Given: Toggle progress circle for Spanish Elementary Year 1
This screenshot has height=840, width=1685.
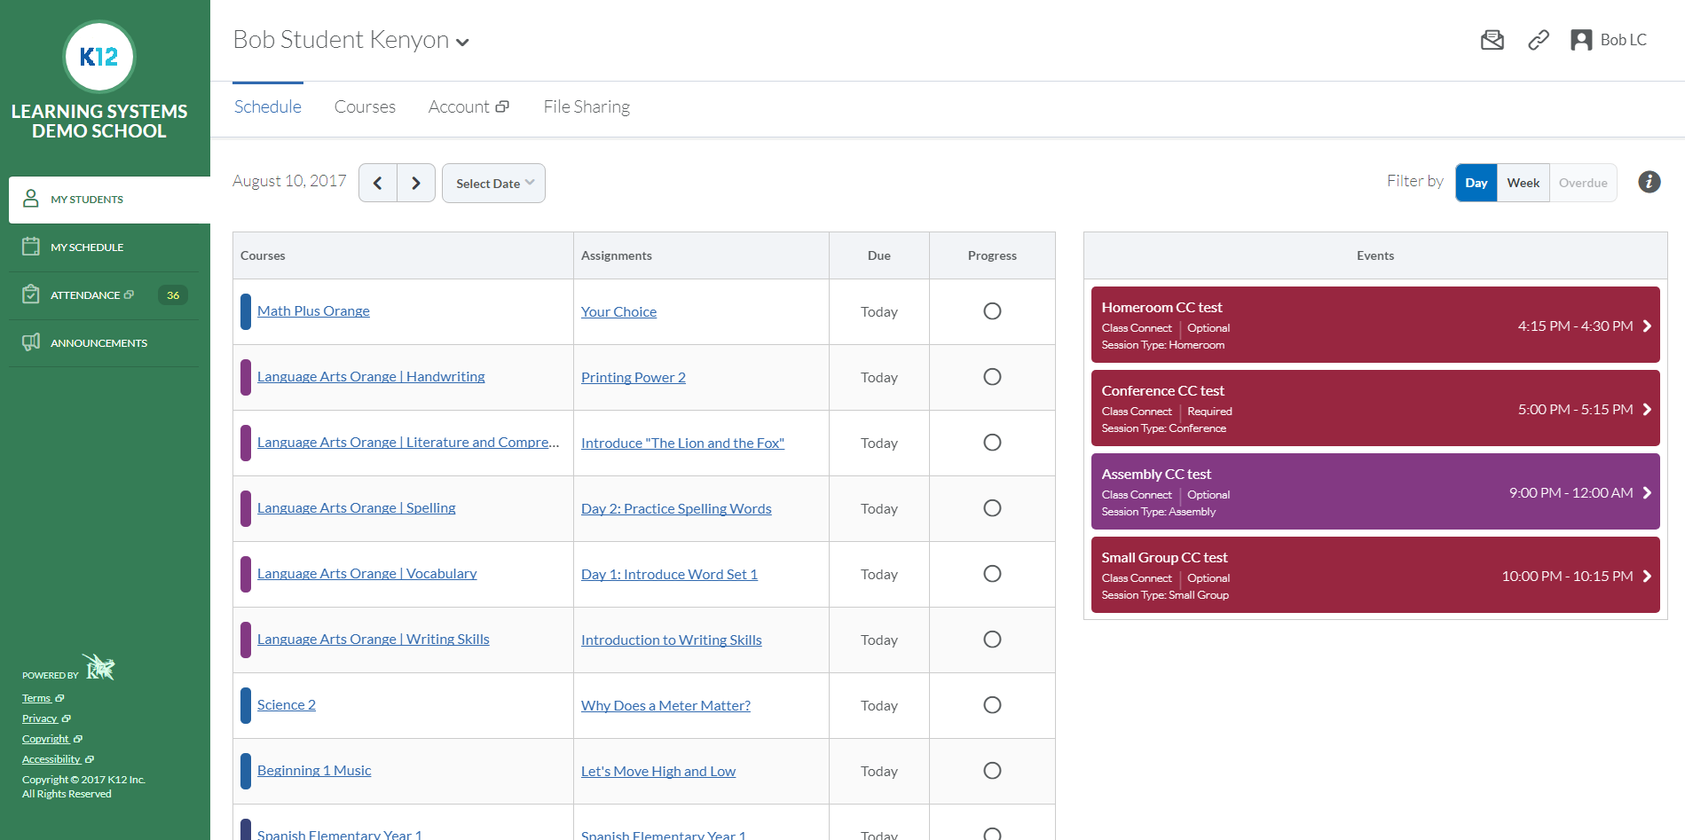Looking at the screenshot, I should tap(992, 834).
